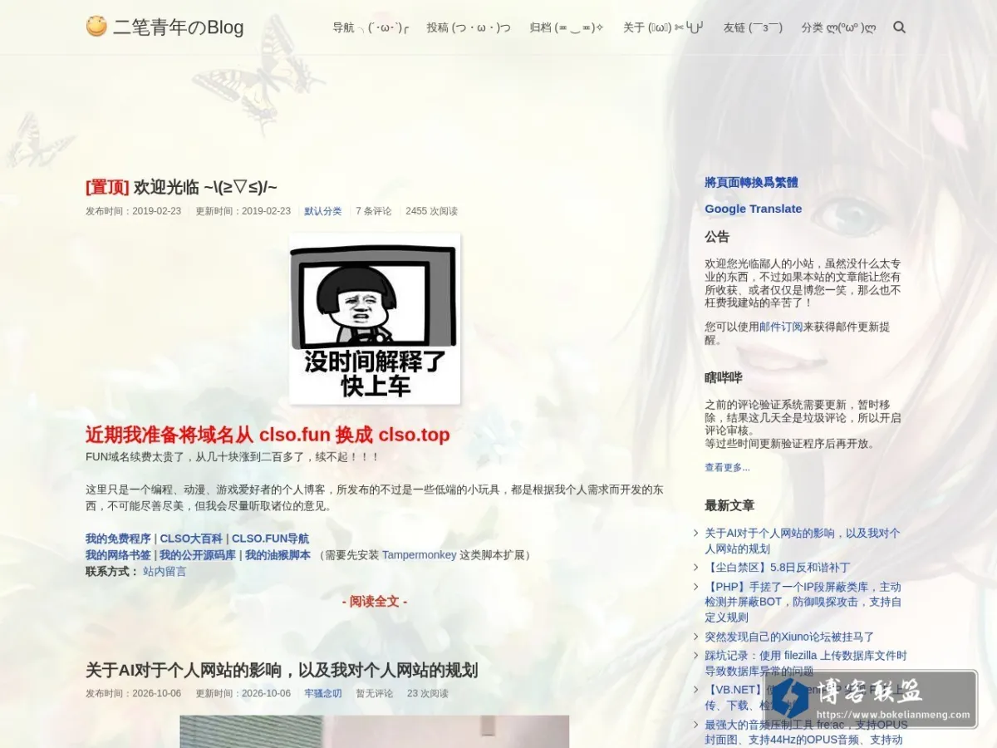The image size is (997, 748).
Task: Open the Tampermonkey link
Action: click(x=419, y=555)
